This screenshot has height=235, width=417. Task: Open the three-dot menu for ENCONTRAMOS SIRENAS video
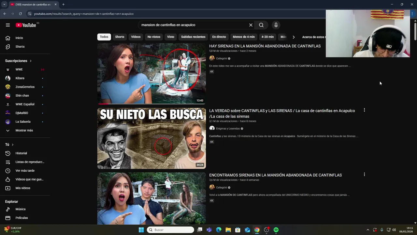tap(364, 175)
